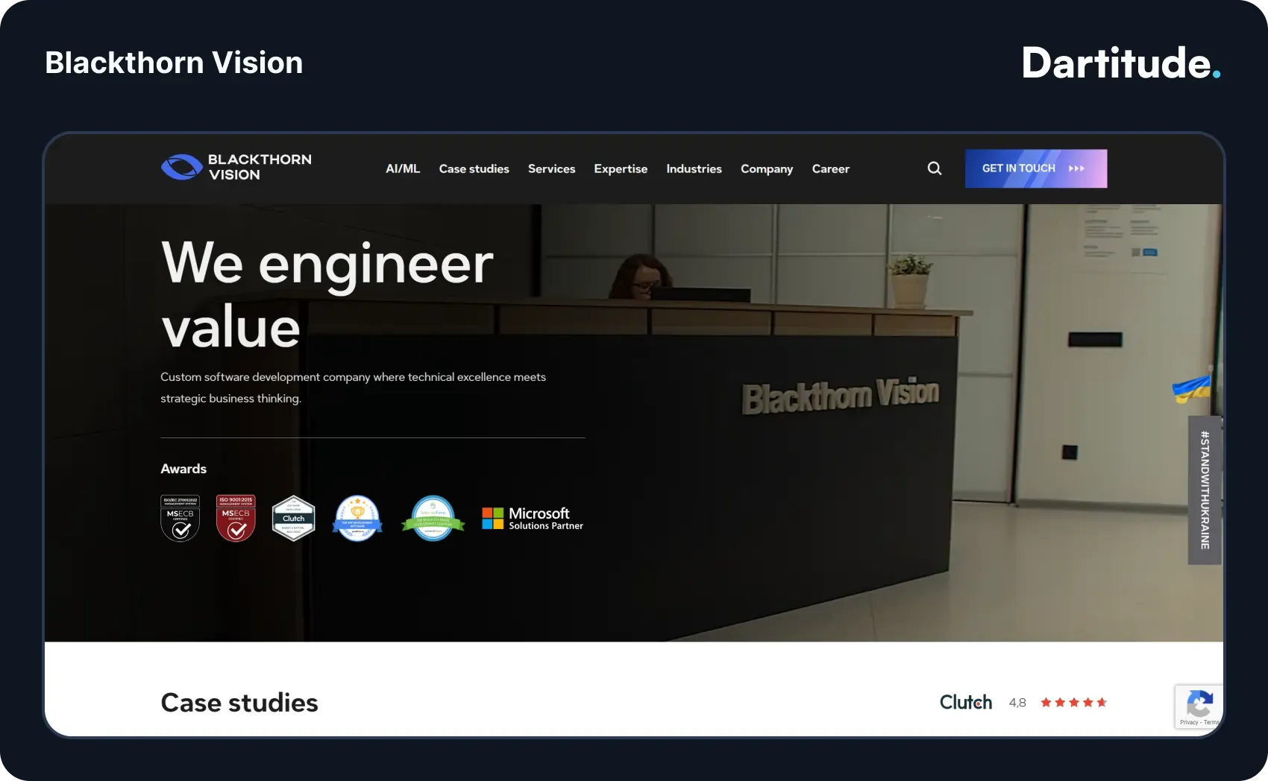Click the reCAPTCHA badge
Viewport: 1268px width, 781px height.
[x=1199, y=706]
